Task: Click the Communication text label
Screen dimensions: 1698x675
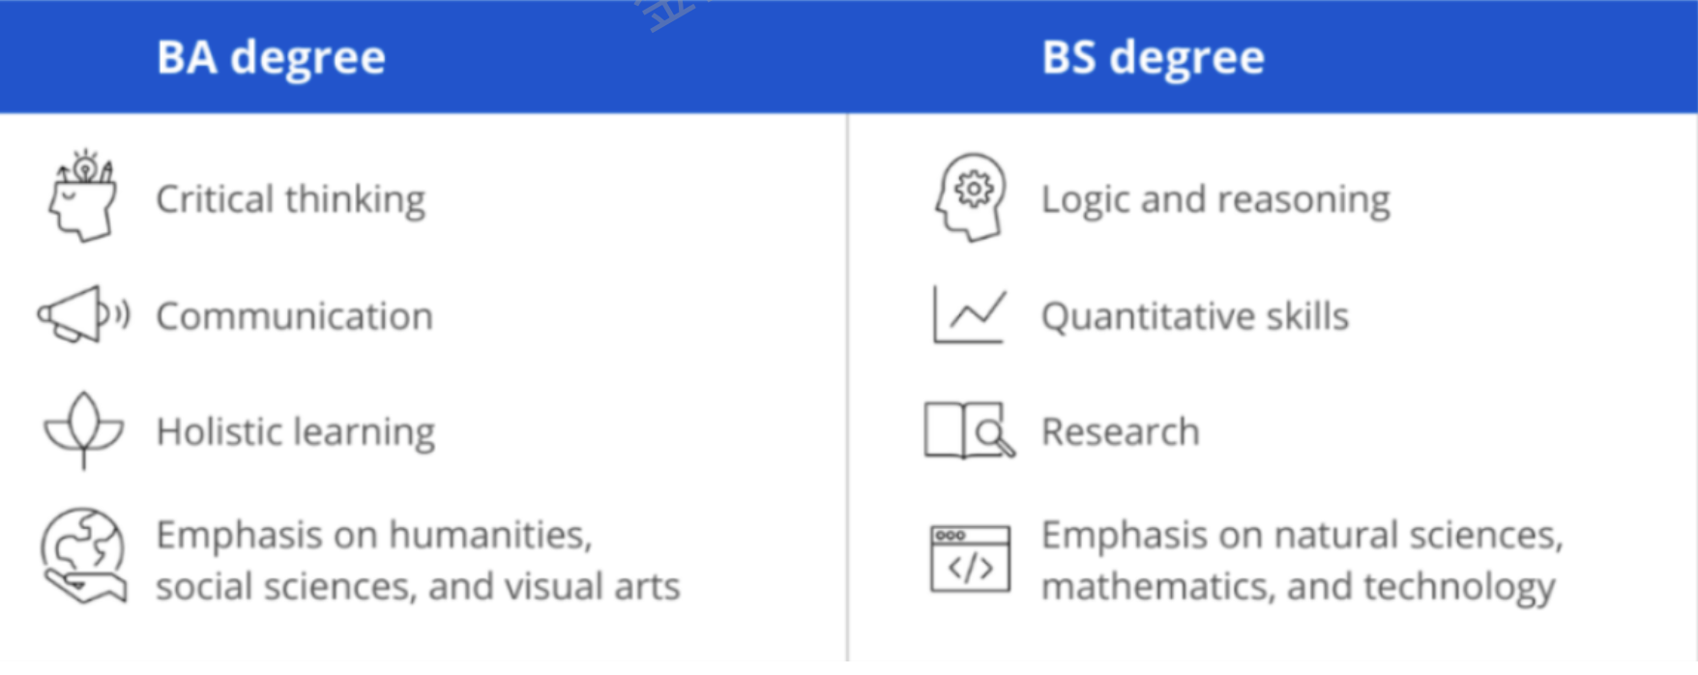Action: click(294, 316)
